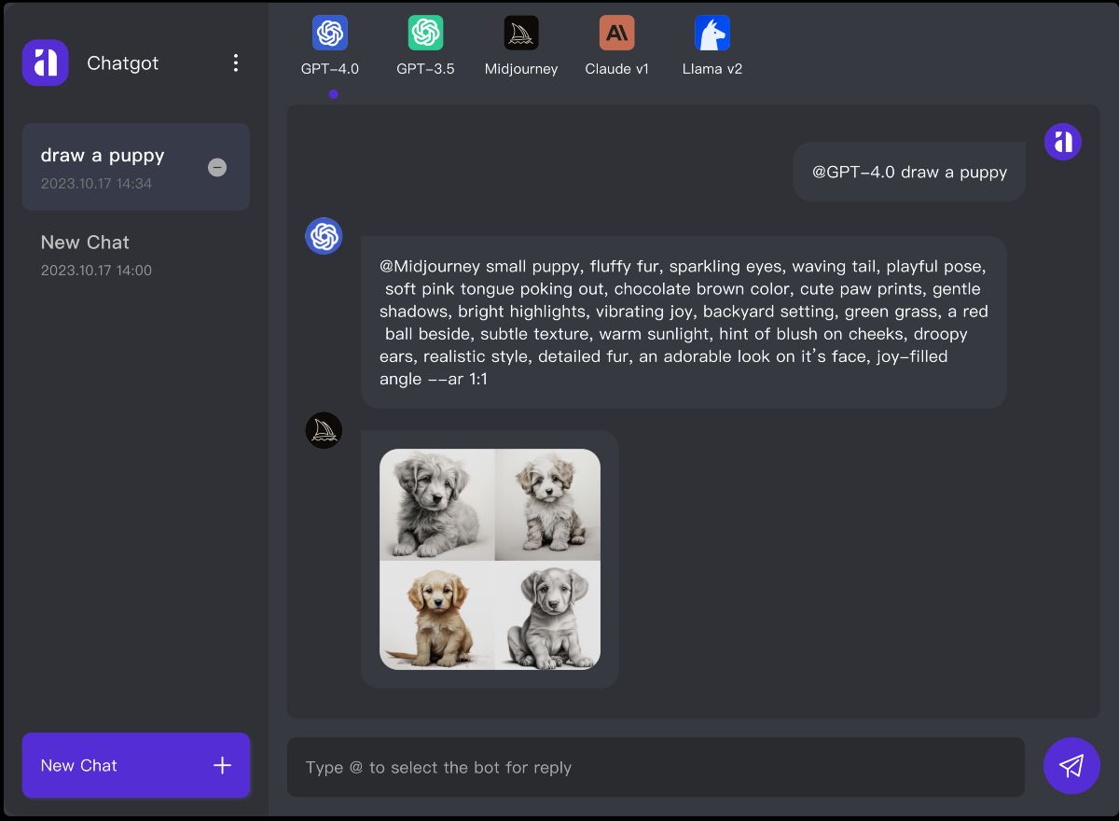Screen dimensions: 1119x821
Task: Open the three-dot menu next to Chatgot
Action: (236, 63)
